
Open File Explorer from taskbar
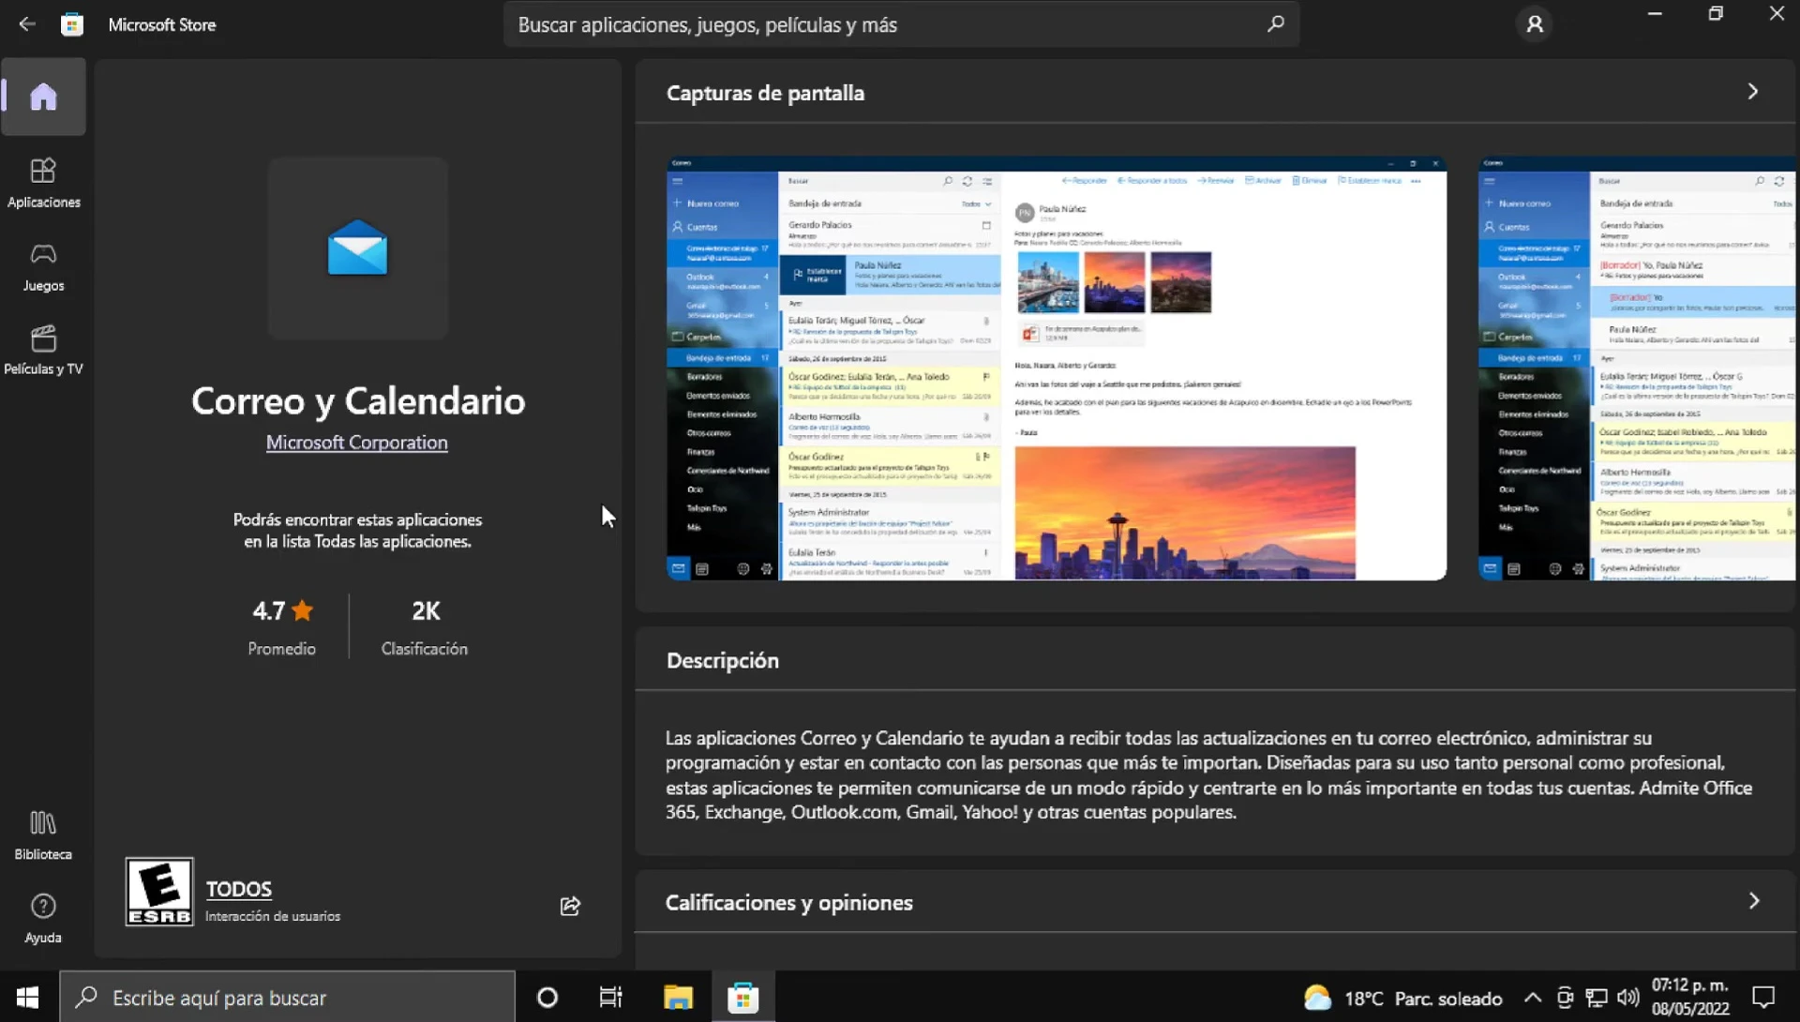[678, 997]
